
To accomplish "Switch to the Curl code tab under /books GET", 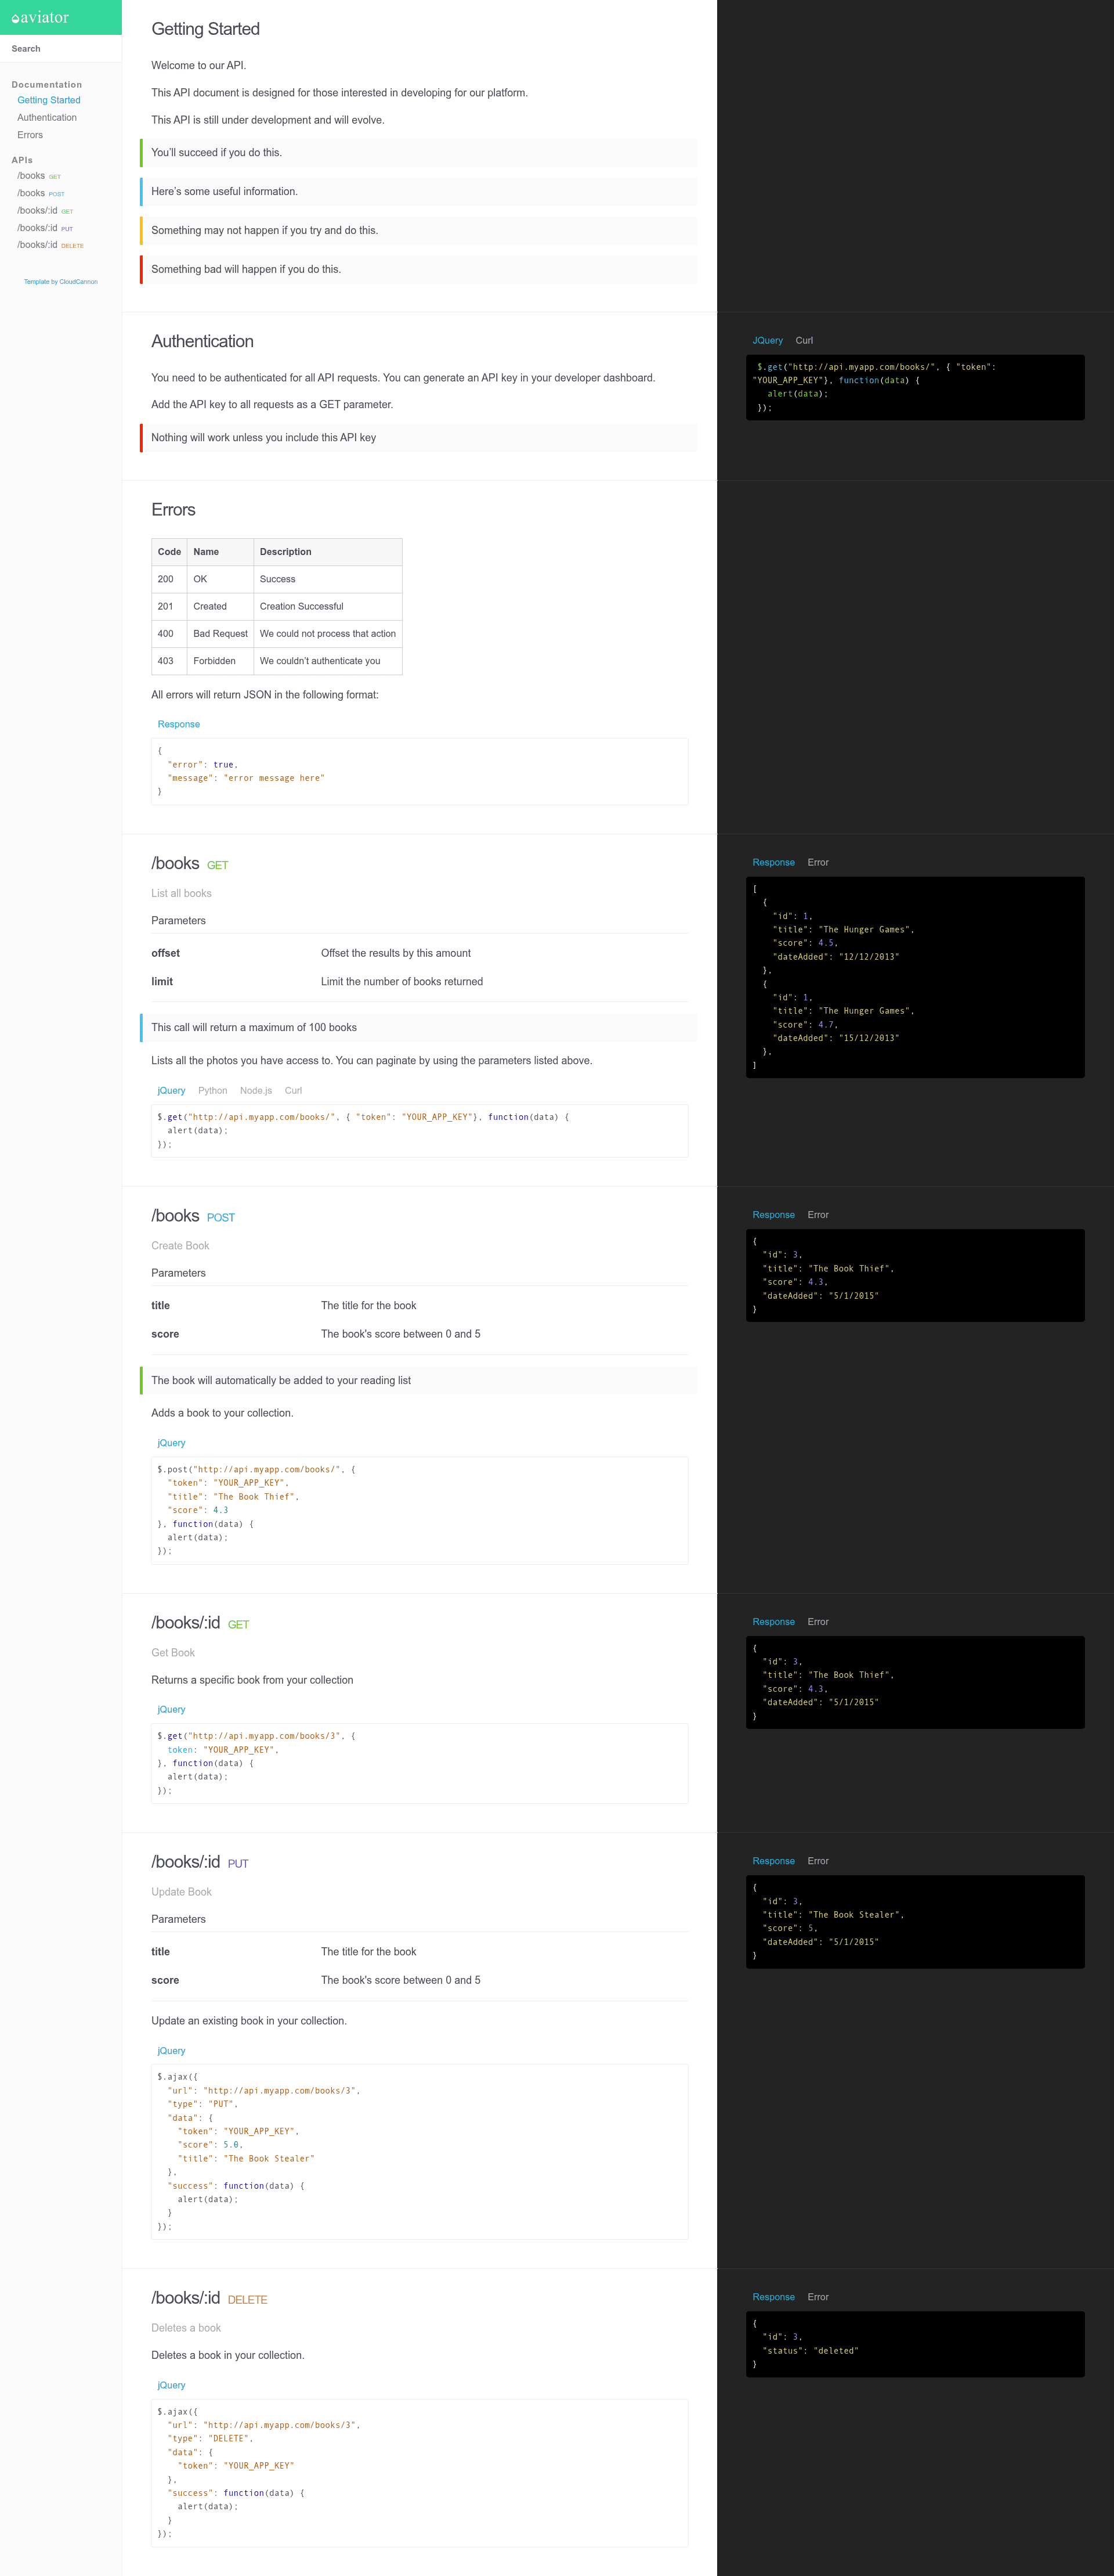I will (x=293, y=1091).
